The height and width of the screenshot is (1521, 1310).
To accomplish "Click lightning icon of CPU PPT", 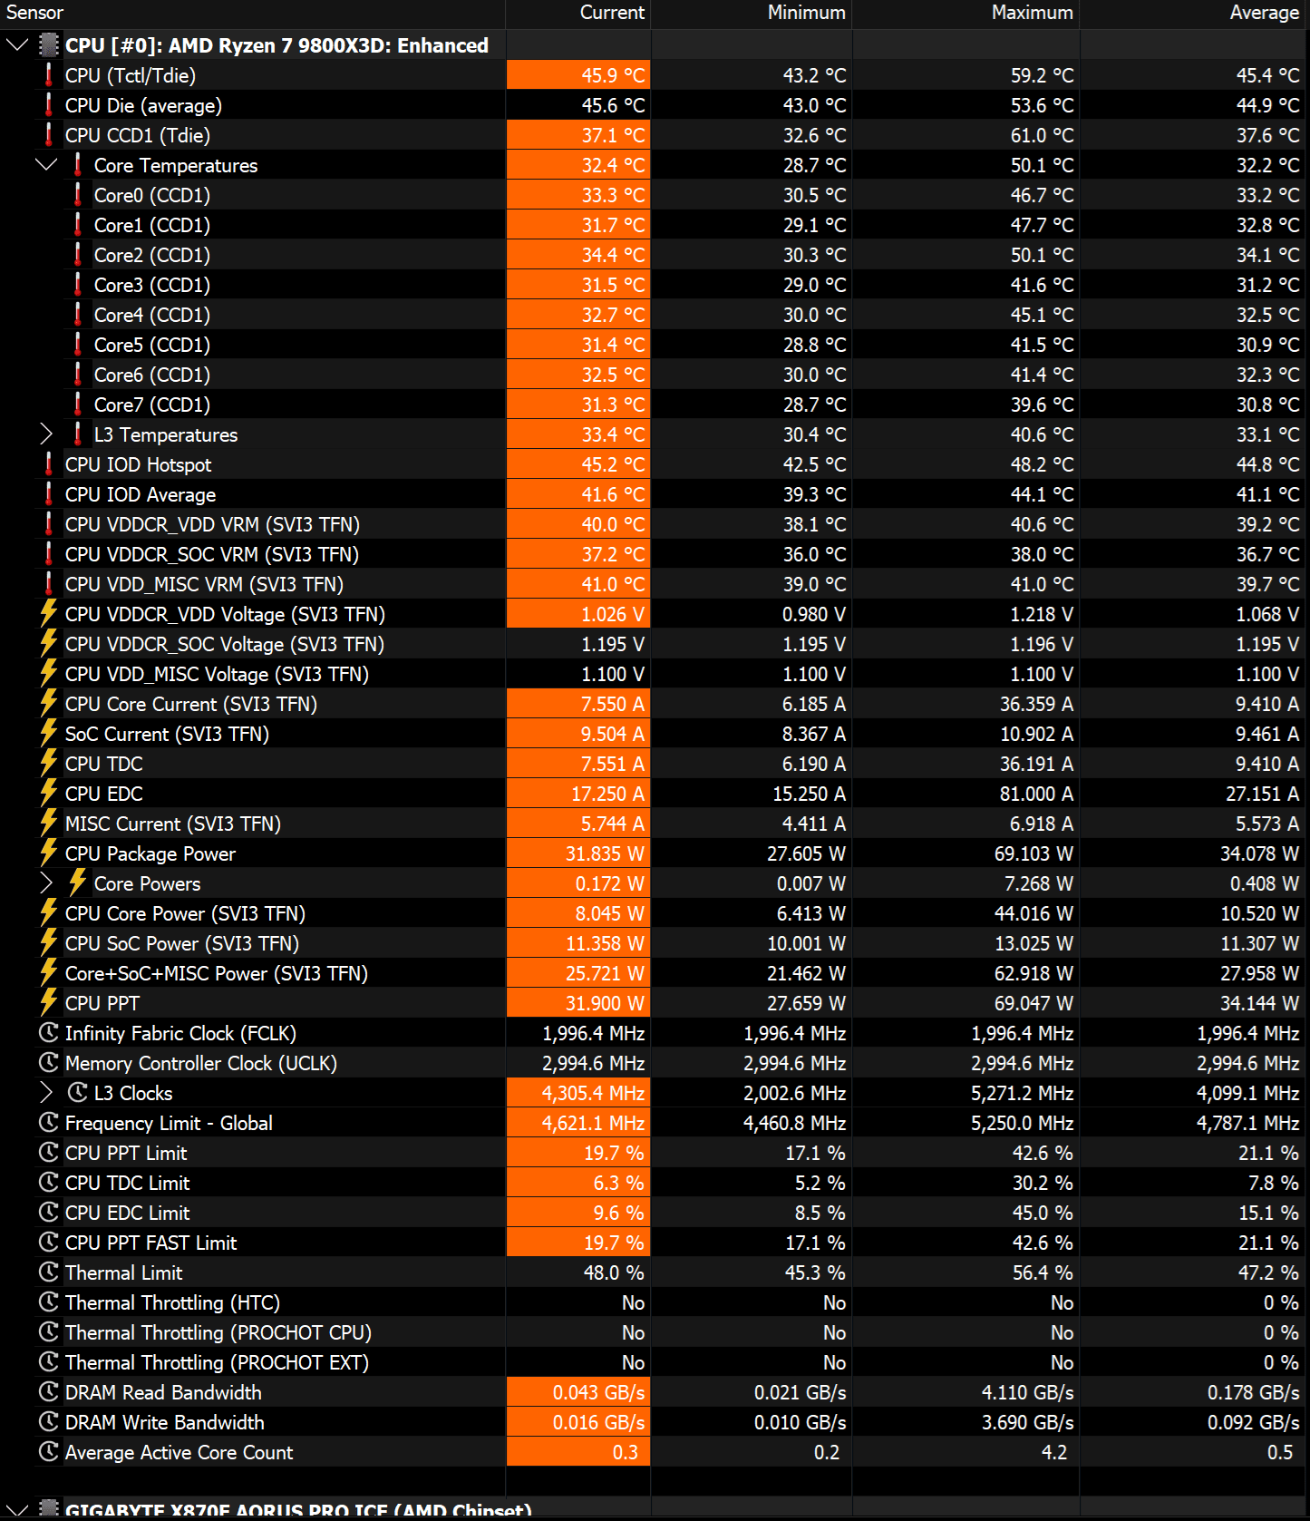I will pyautogui.click(x=49, y=1003).
